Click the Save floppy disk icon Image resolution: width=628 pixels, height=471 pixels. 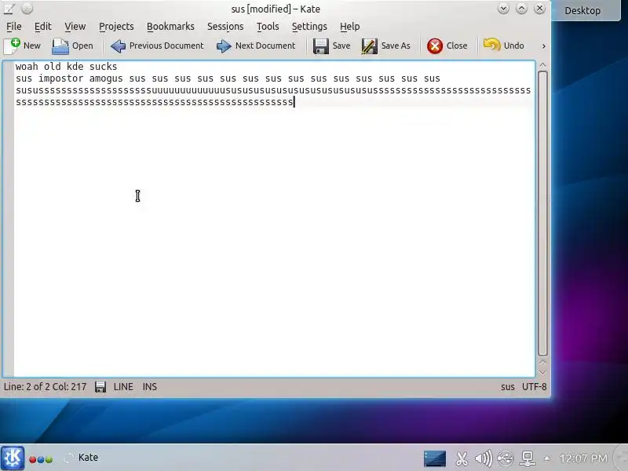click(321, 46)
